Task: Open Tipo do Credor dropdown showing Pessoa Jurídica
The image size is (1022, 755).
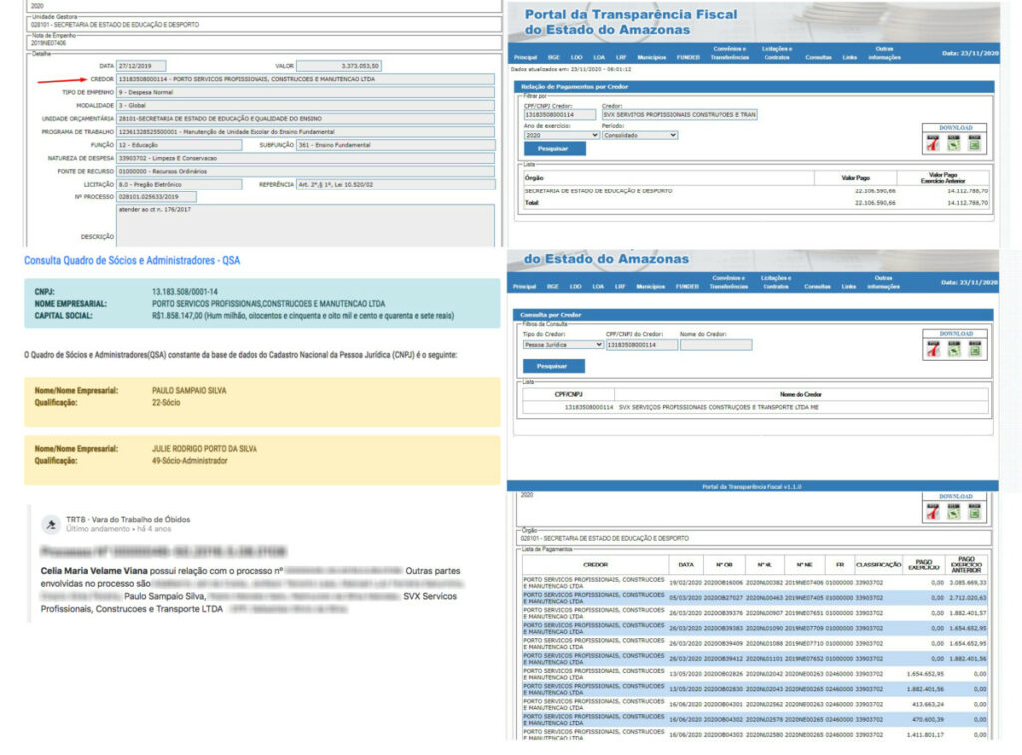Action: (563, 344)
